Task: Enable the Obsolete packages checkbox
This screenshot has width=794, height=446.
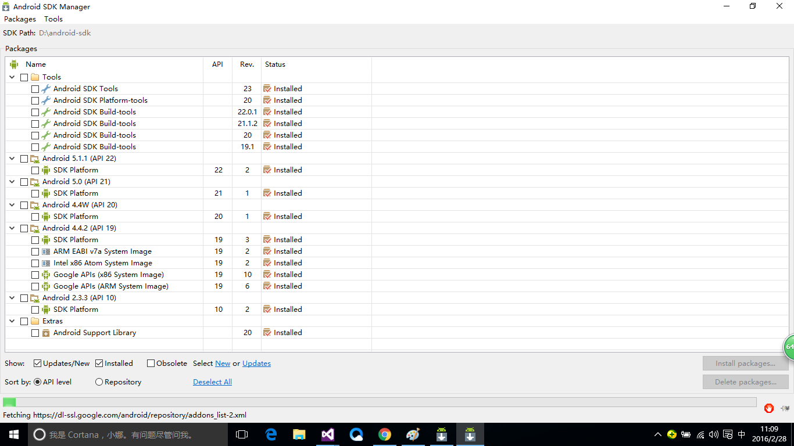Action: coord(151,364)
